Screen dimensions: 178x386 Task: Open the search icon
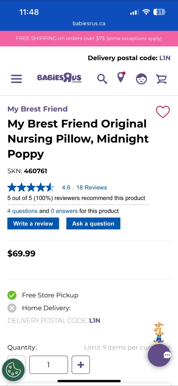pyautogui.click(x=102, y=79)
